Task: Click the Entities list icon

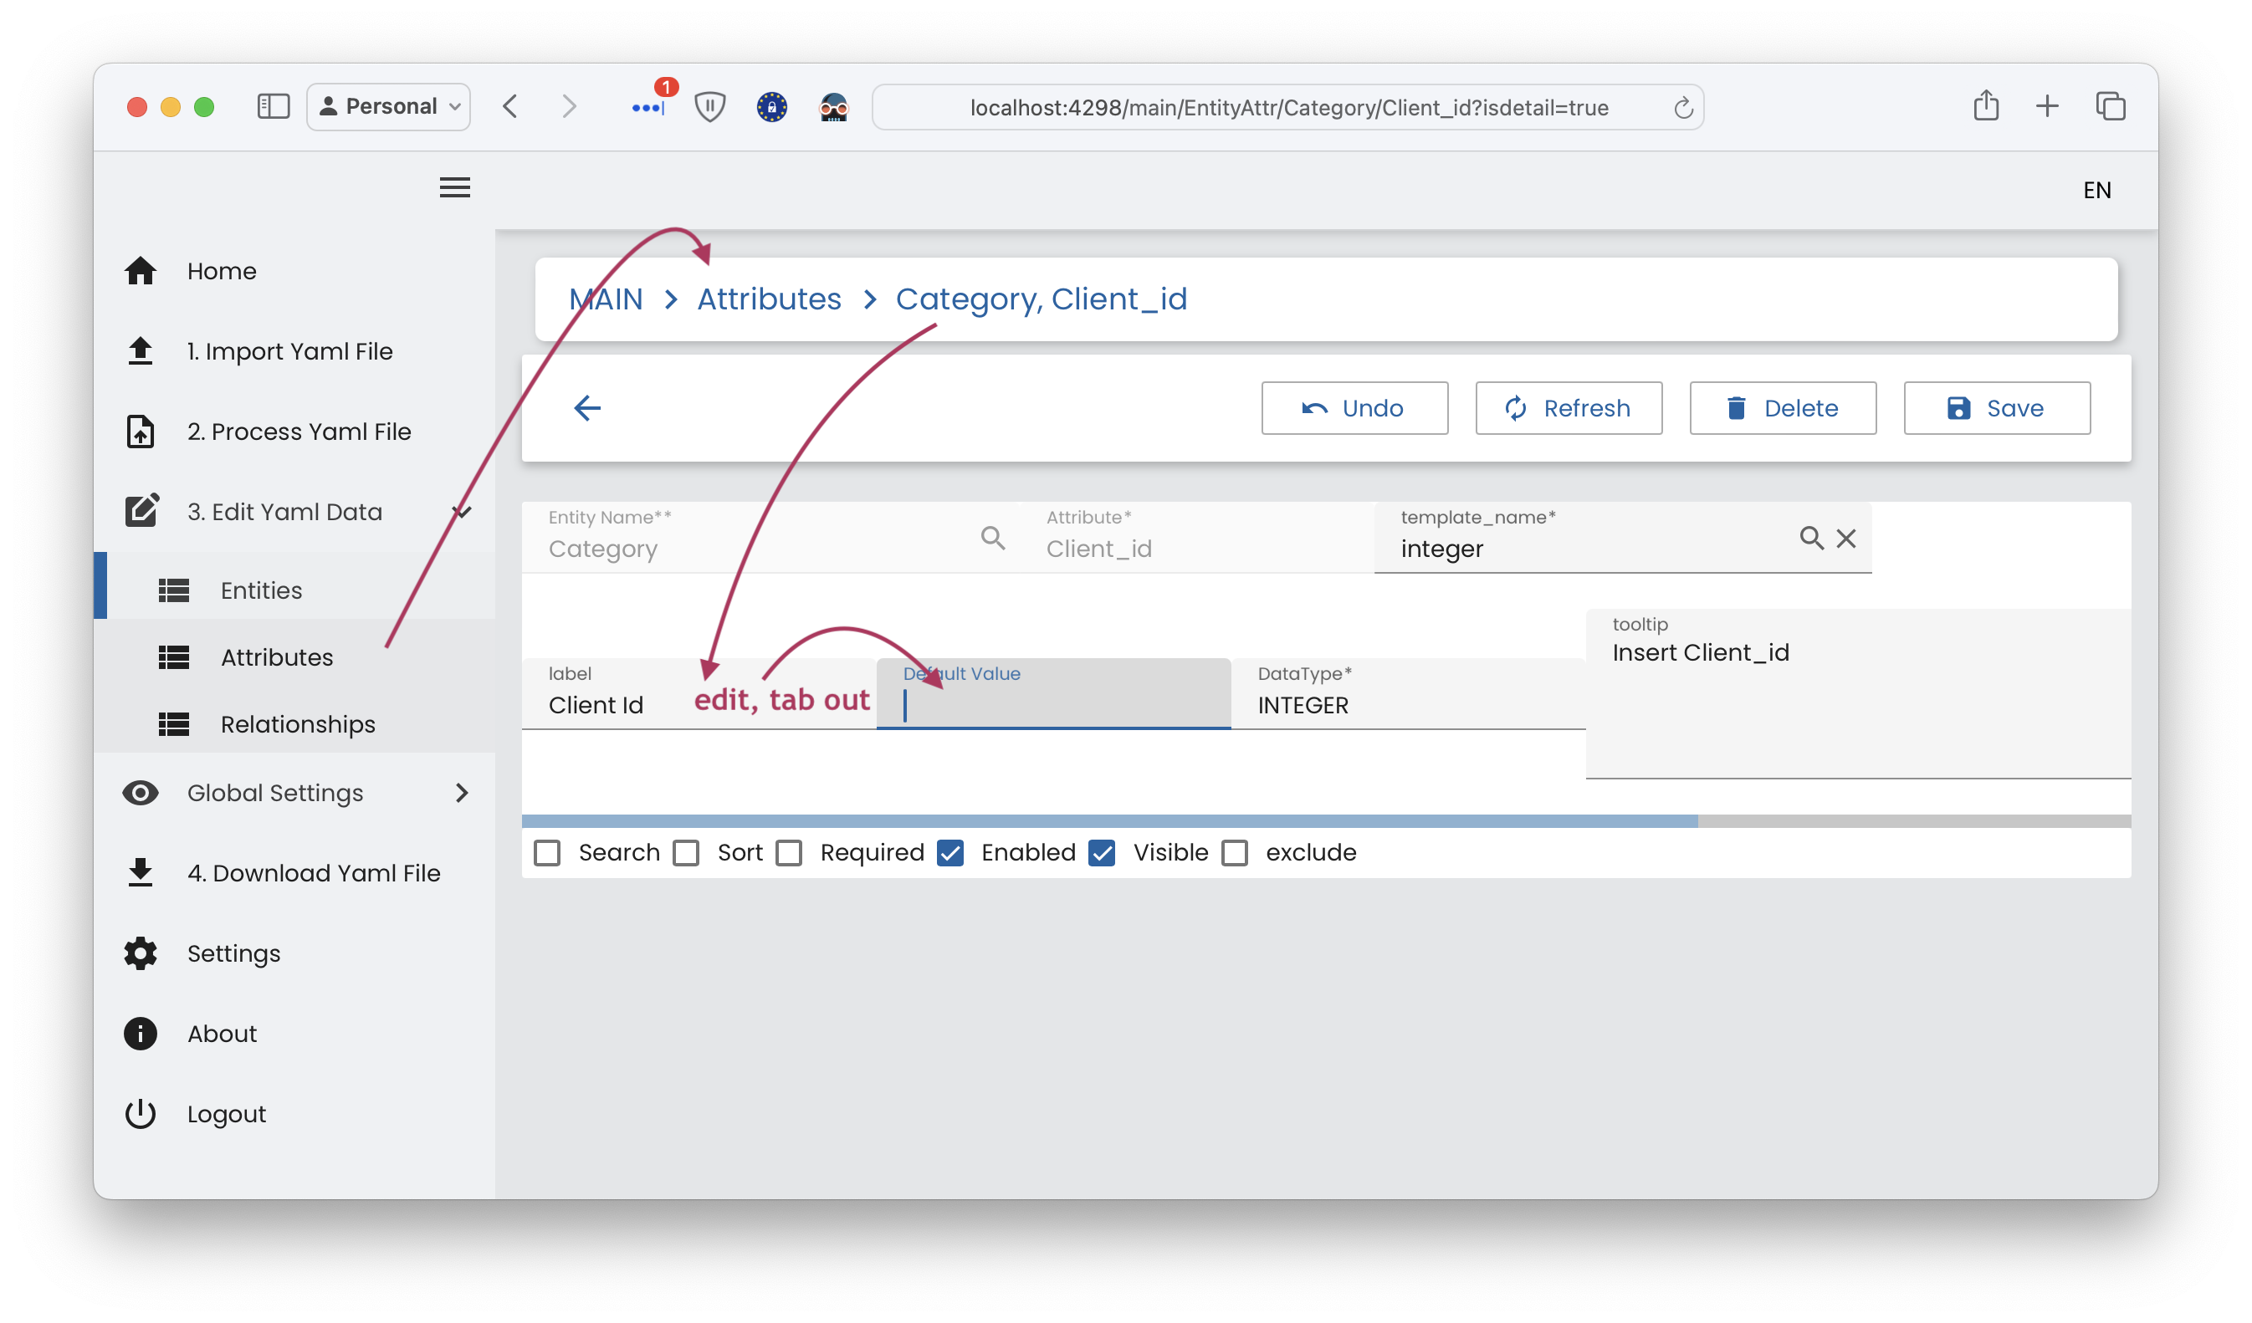Action: (x=174, y=590)
